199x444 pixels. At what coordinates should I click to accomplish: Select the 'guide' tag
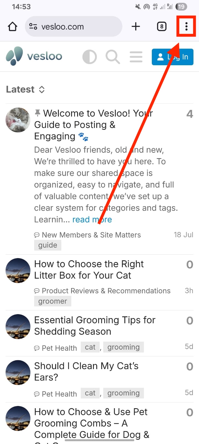pos(48,245)
